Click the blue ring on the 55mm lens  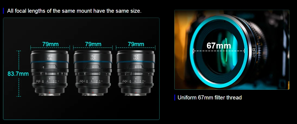coord(136,62)
